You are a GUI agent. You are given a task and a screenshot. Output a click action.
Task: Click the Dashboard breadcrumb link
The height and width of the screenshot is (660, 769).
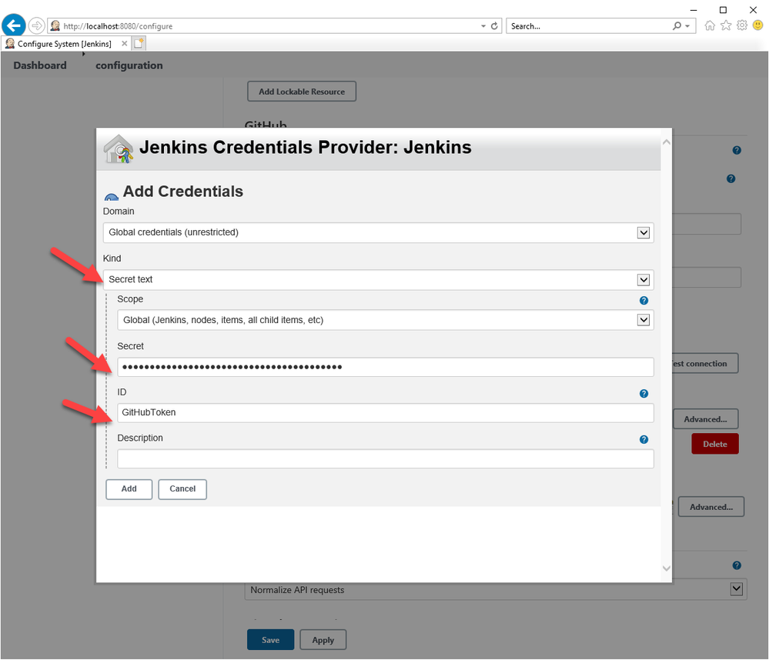click(40, 65)
